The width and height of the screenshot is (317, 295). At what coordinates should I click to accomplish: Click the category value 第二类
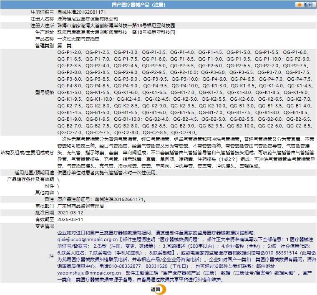pos(64,46)
